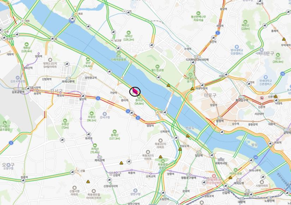Image resolution: width=291 pixels, height=205 pixels.
Task: Select the 우장산 mountain marker
Action: [92, 113]
